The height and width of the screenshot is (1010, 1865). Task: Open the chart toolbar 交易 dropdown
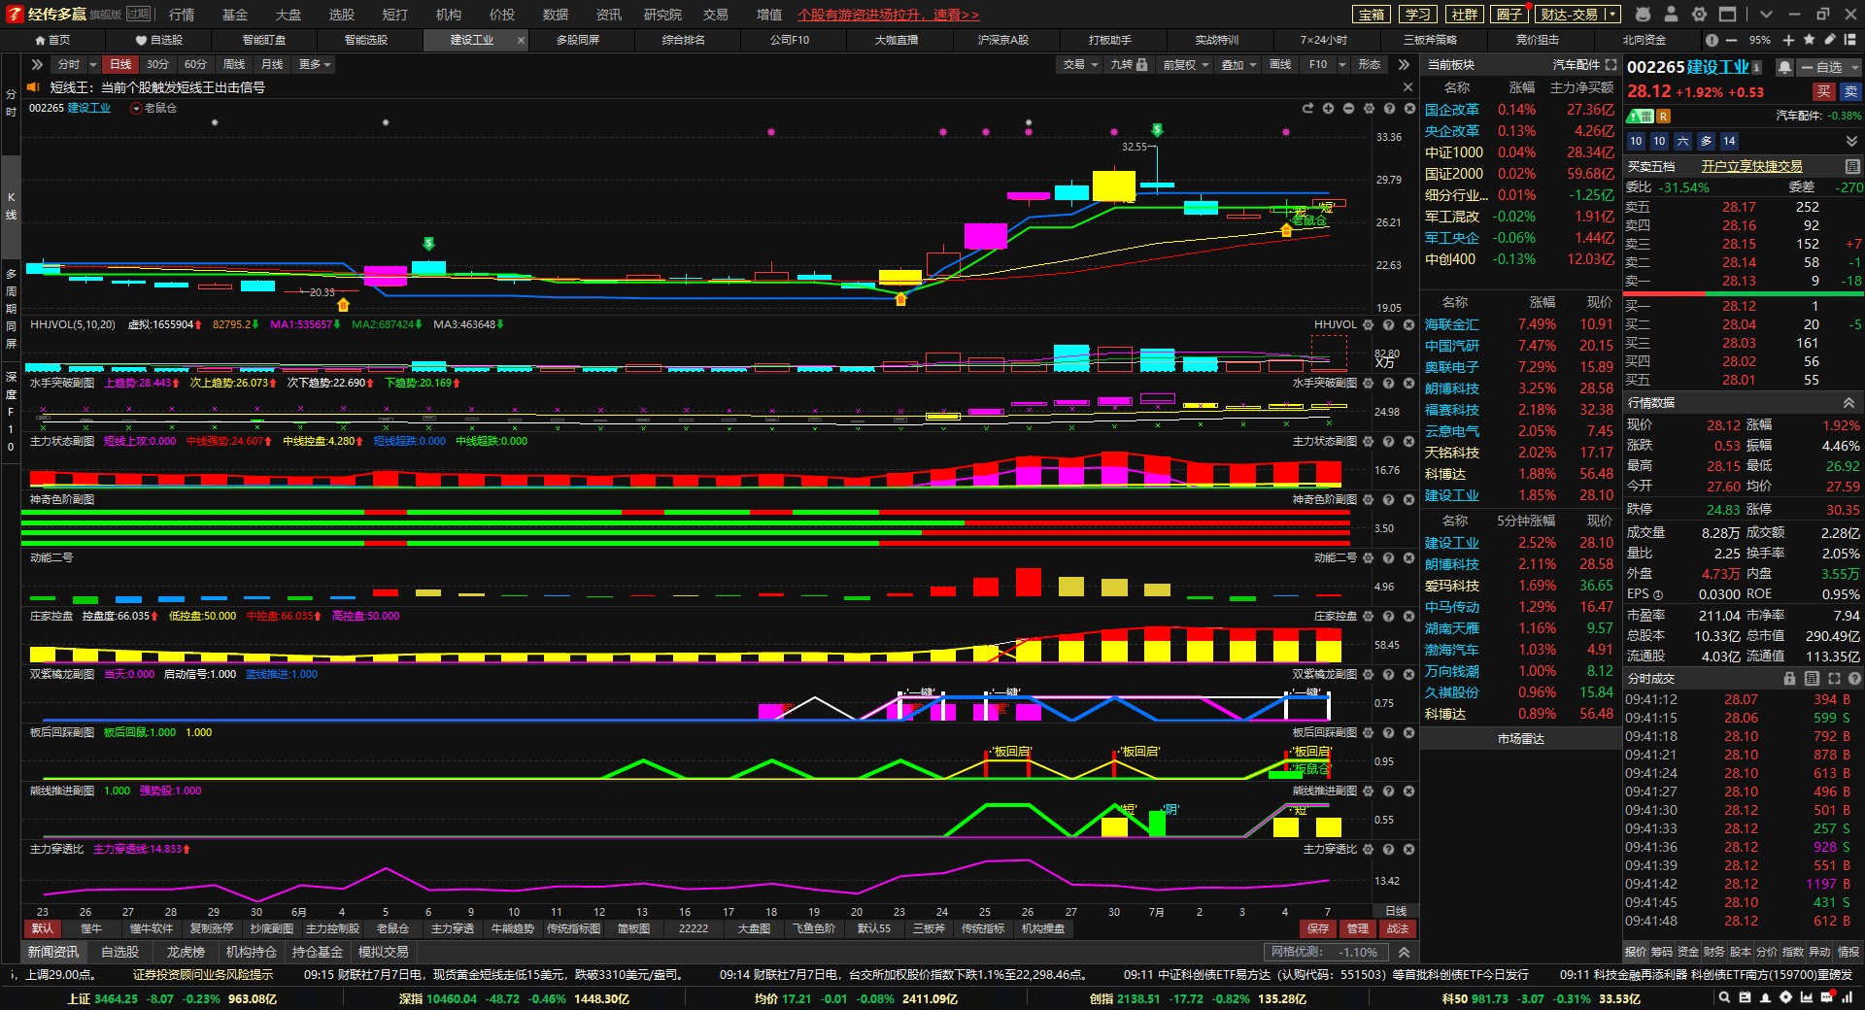1079,64
